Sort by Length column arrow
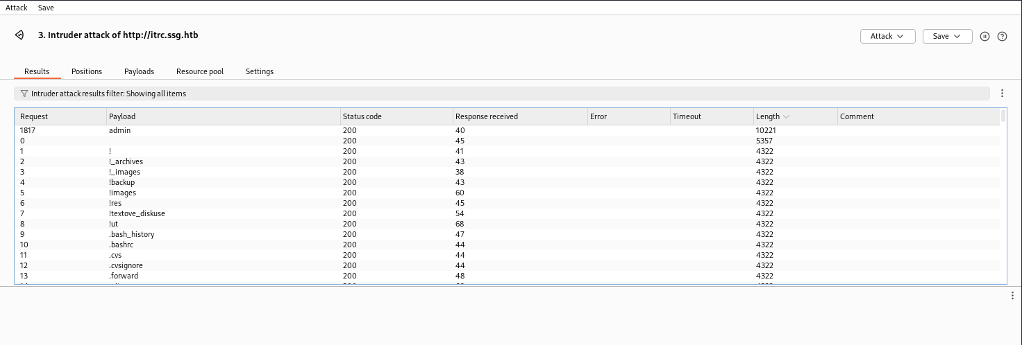The height and width of the screenshot is (345, 1022). click(786, 116)
